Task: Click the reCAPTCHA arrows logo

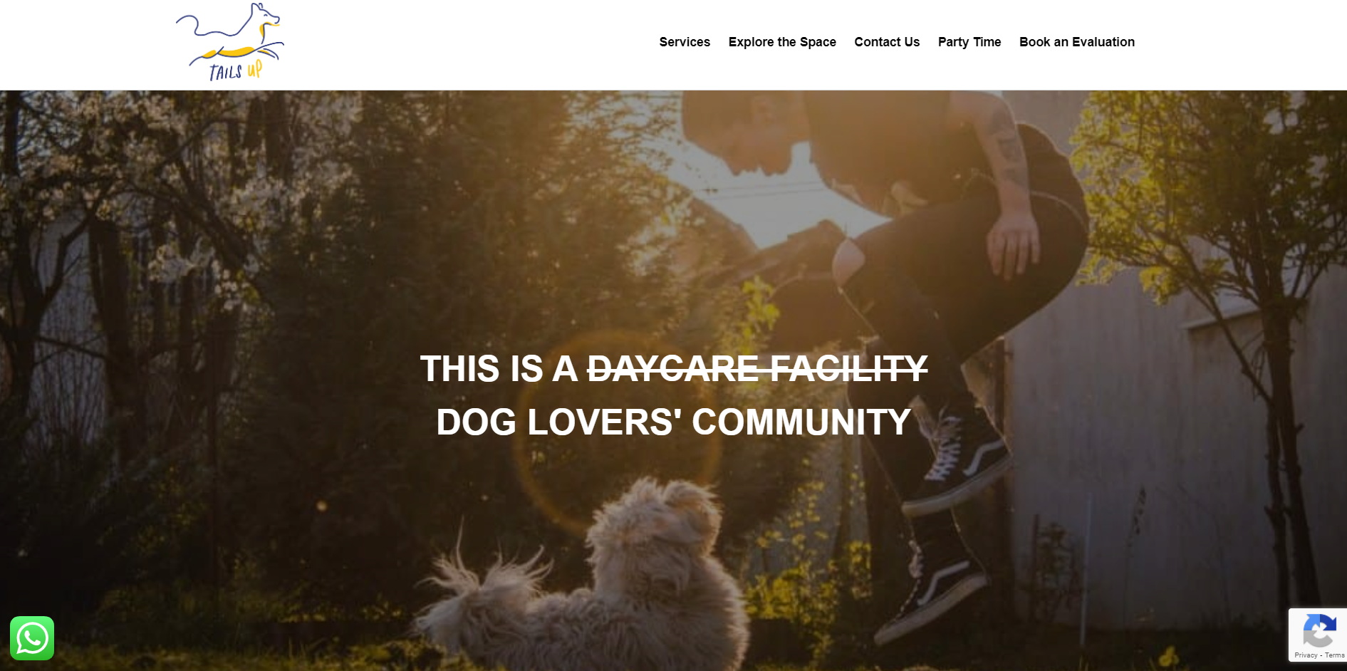Action: [1319, 630]
